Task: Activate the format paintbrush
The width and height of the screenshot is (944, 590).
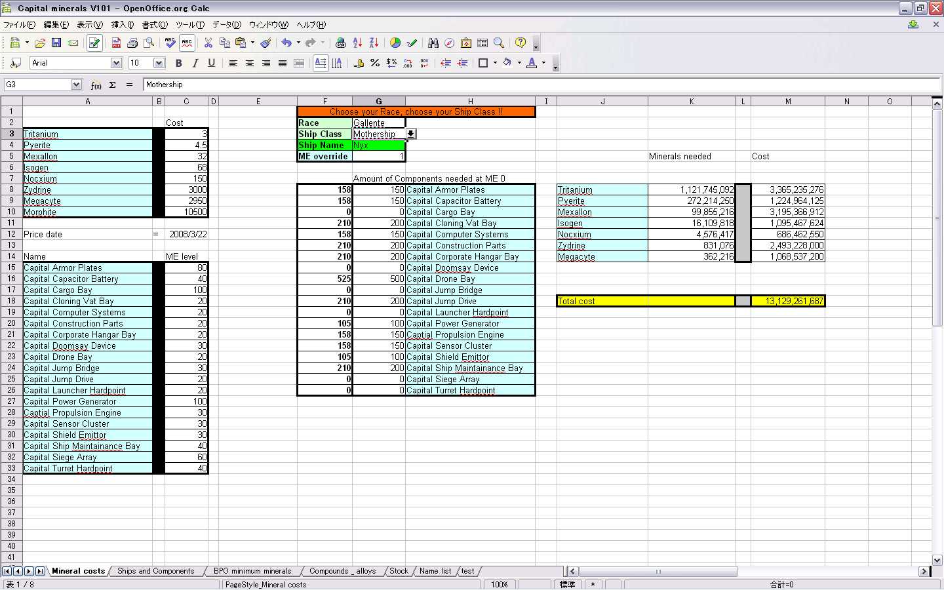Action: coord(265,43)
